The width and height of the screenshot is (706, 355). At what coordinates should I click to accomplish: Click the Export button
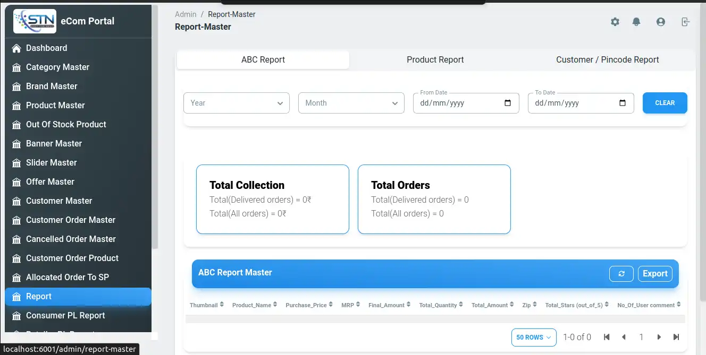pos(655,274)
